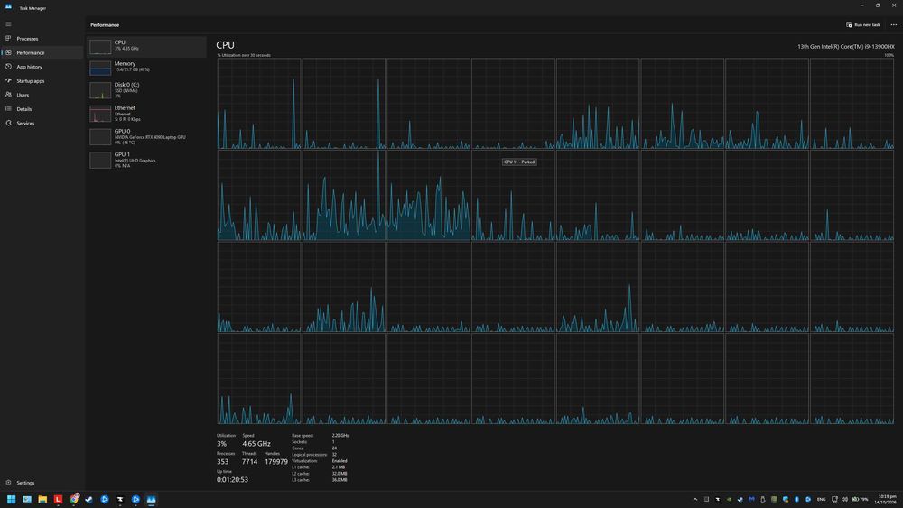The image size is (903, 508).
Task: Click graph showing 'CPU 11 - Parked' tooltip
Action: pyautogui.click(x=513, y=196)
